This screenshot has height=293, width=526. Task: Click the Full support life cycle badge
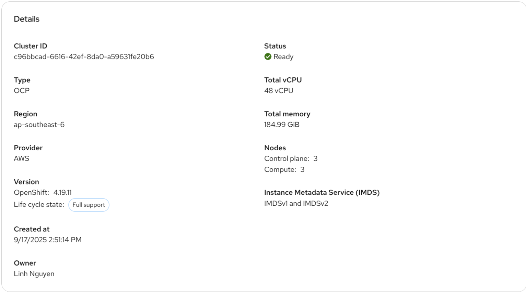pos(89,205)
